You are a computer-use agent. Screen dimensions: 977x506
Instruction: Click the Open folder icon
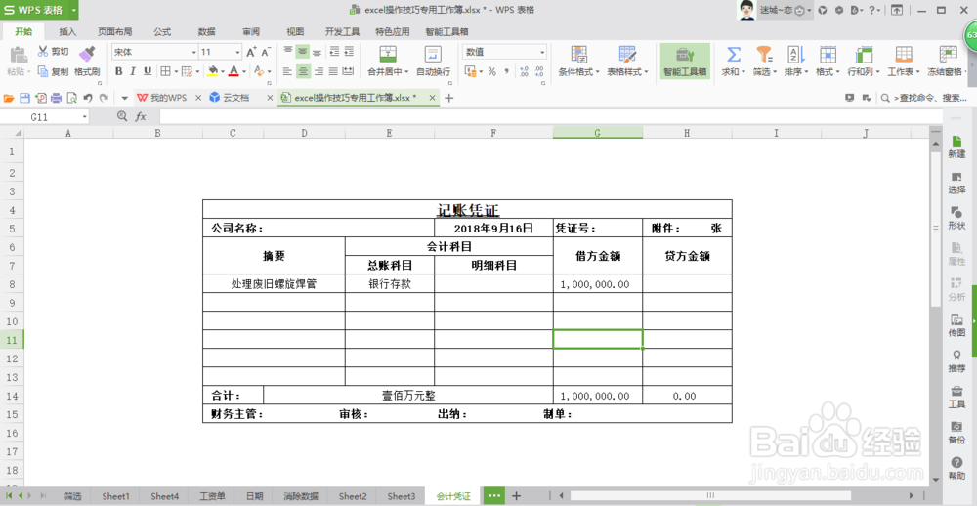pos(9,98)
